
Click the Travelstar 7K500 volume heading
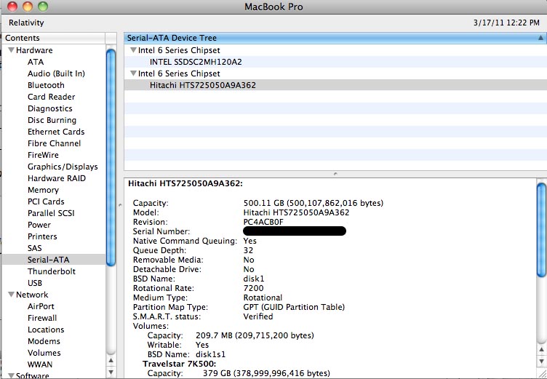[x=180, y=364]
